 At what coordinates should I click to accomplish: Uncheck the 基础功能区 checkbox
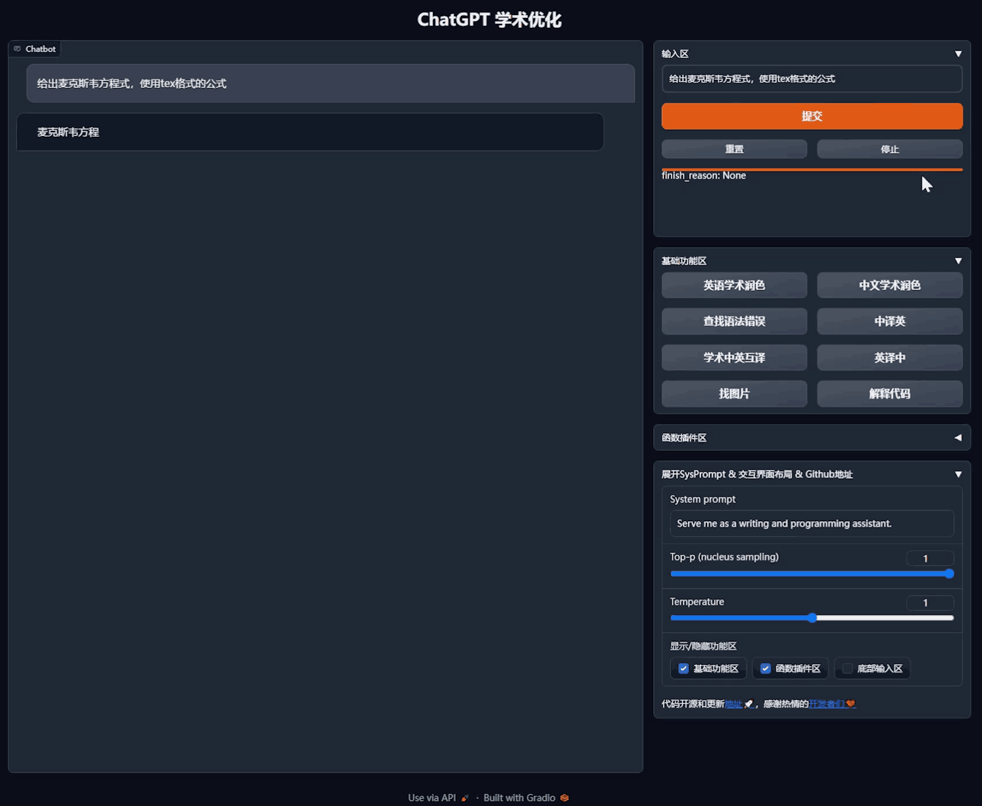coord(684,669)
